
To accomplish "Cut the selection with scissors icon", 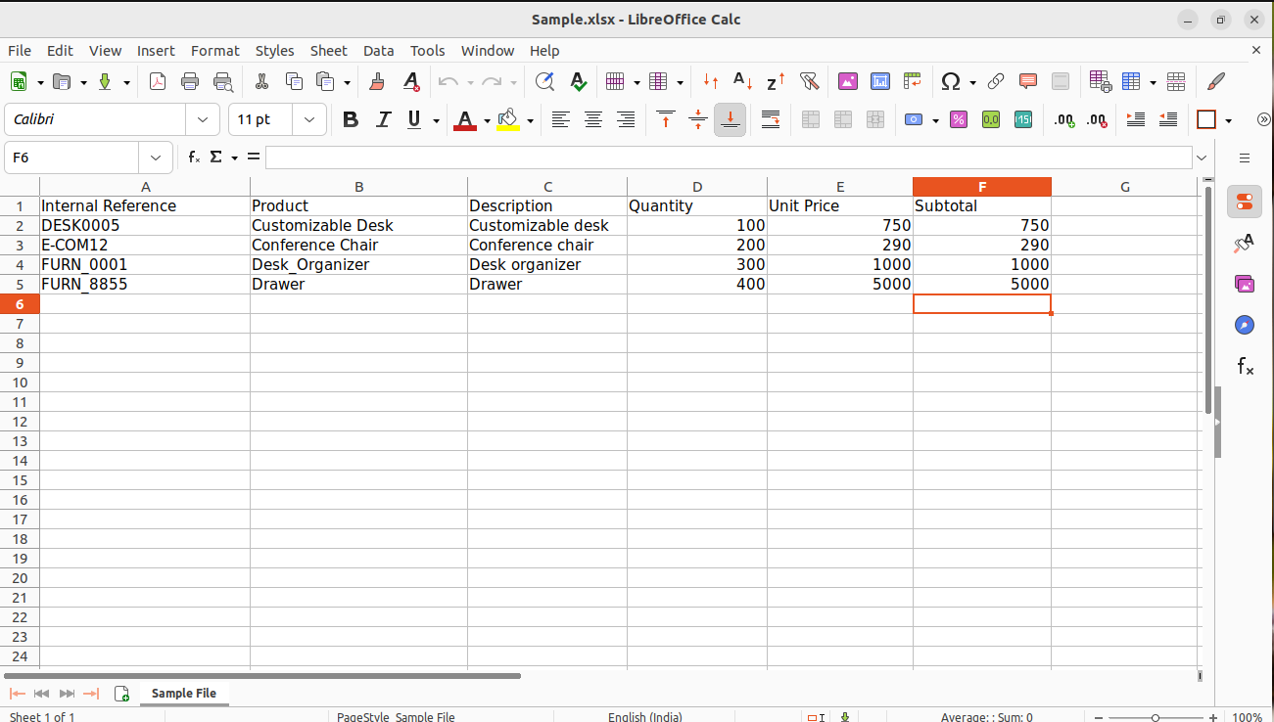I will tap(261, 82).
